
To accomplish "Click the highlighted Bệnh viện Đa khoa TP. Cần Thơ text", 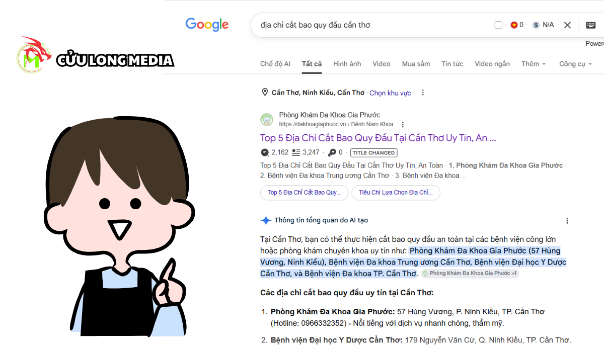I will [360, 274].
